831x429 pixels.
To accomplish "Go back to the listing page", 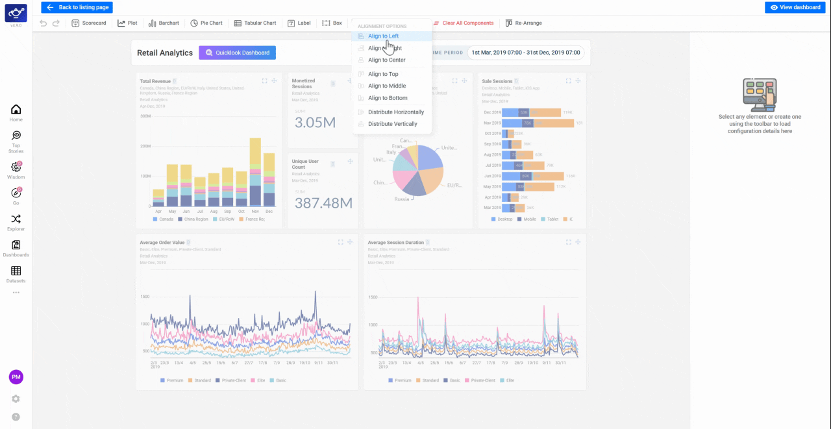I will (77, 7).
